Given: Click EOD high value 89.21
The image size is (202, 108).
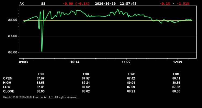Looking at the screenshot, I should click(x=86, y=83).
